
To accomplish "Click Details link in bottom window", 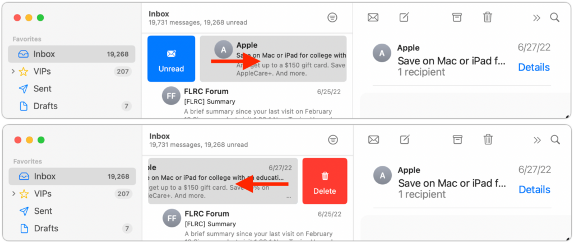I will pos(534,189).
